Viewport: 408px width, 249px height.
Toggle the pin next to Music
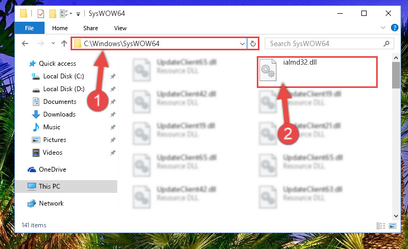point(112,127)
